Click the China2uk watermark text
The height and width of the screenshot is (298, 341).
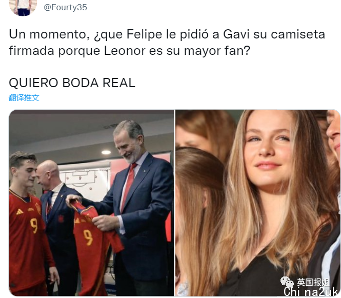311,292
